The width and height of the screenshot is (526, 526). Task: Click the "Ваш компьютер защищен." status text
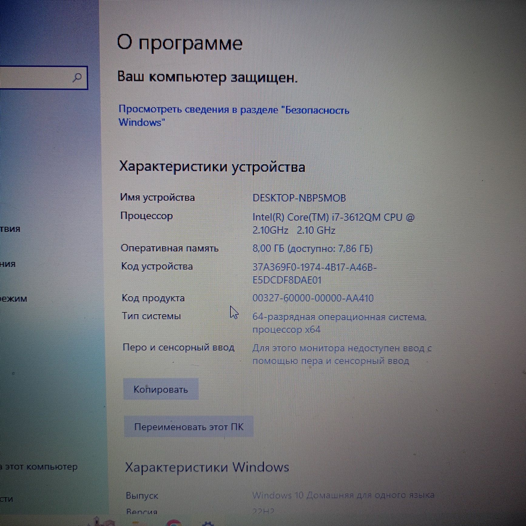[207, 77]
